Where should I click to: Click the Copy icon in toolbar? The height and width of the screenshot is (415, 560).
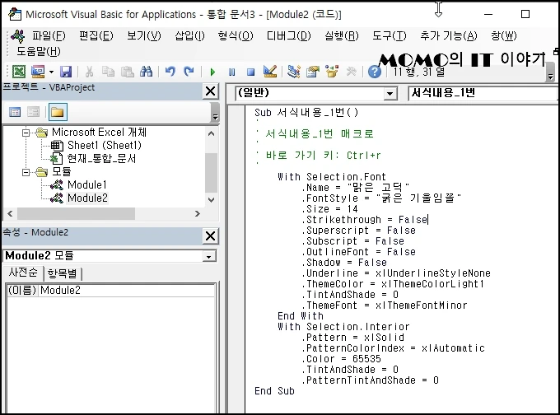tap(108, 72)
